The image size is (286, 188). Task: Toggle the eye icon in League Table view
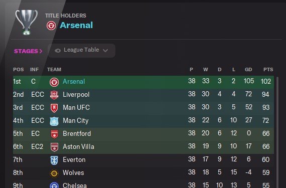(x=58, y=51)
